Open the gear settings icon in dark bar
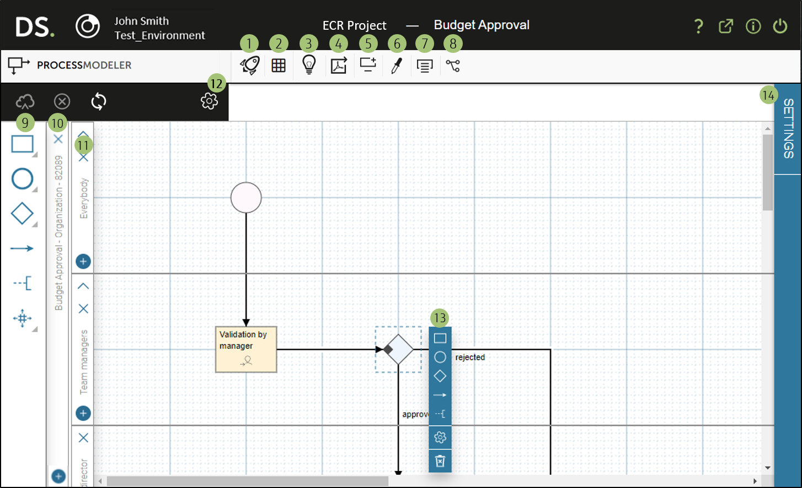 [210, 101]
